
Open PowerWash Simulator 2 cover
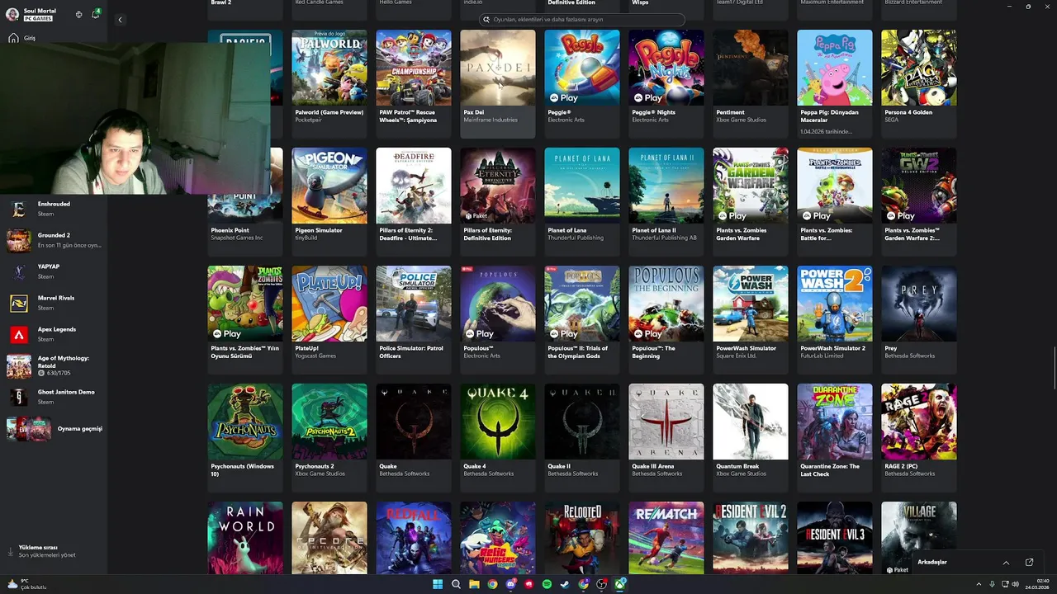point(835,304)
